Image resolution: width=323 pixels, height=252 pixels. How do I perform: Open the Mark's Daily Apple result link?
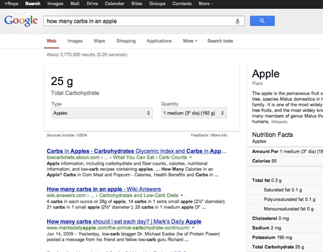click(124, 221)
